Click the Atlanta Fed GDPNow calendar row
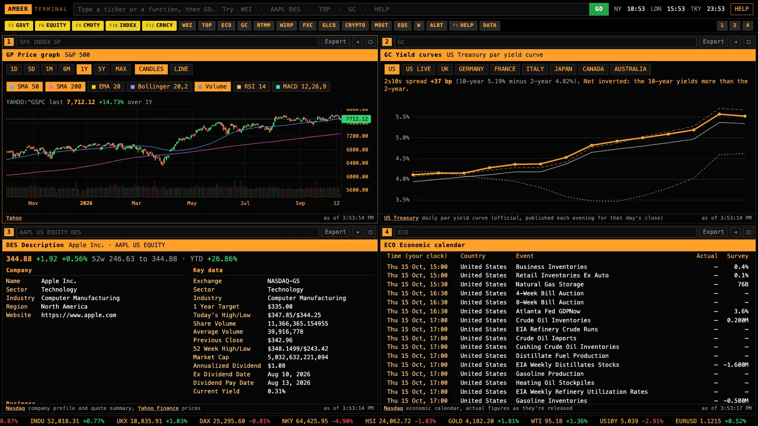The height and width of the screenshot is (426, 758). pyautogui.click(x=568, y=311)
